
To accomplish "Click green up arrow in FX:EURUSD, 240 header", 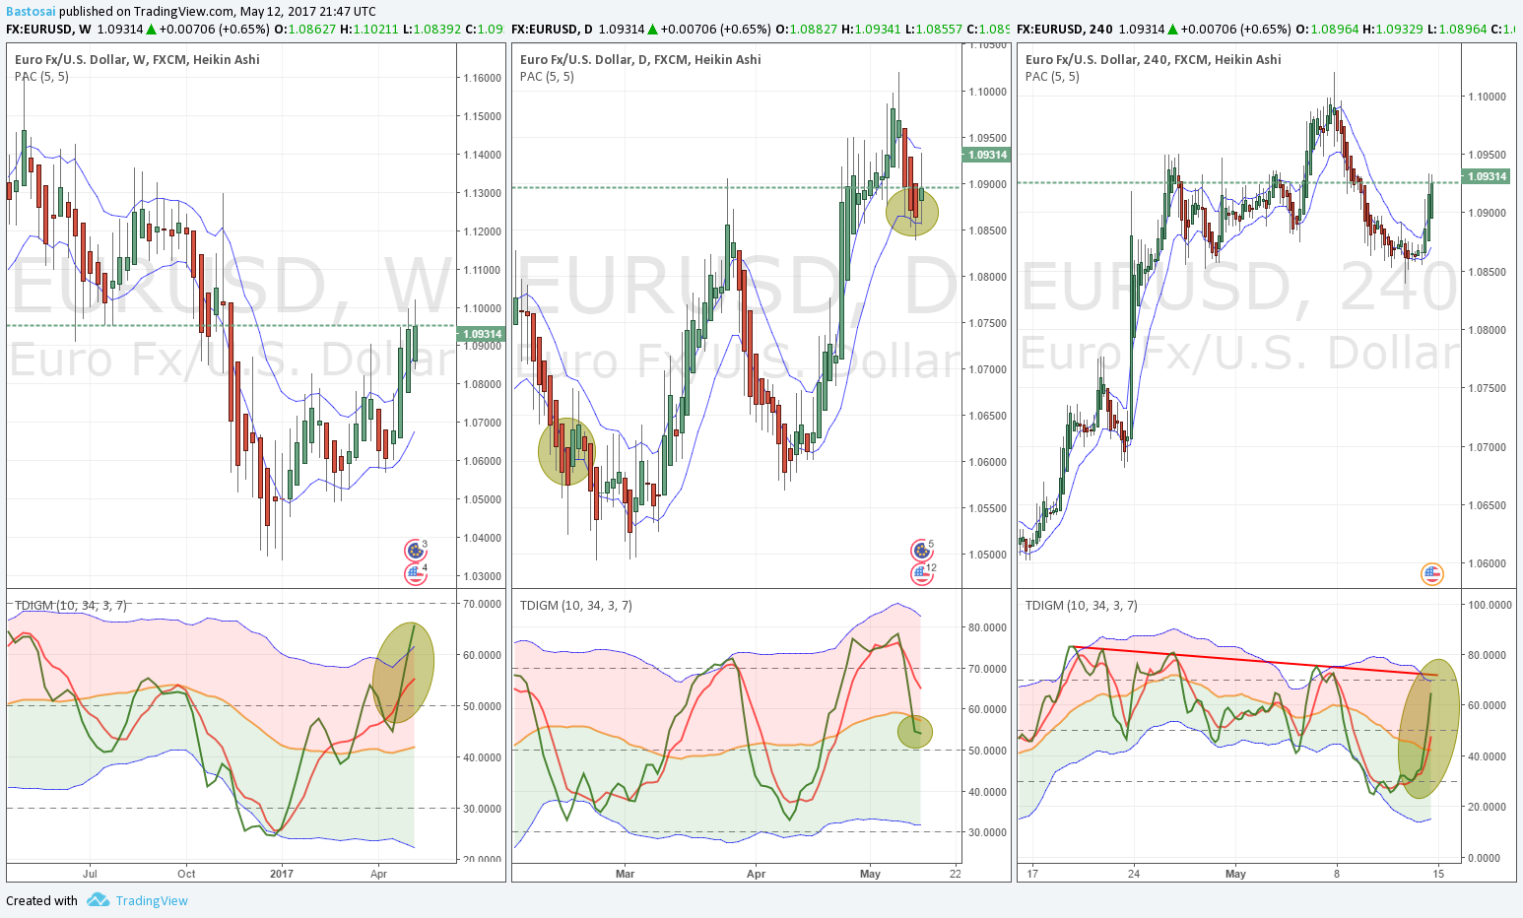I will 1172,30.
